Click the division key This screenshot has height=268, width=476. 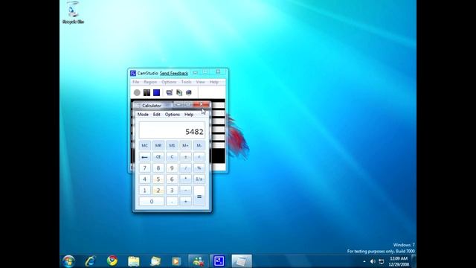pyautogui.click(x=185, y=168)
